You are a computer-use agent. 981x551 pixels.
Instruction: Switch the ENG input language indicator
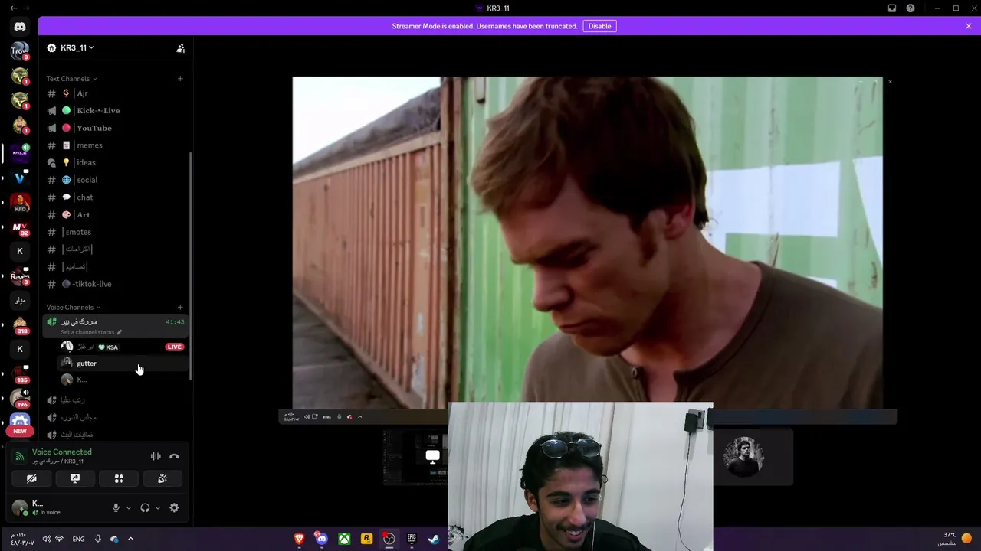(78, 540)
